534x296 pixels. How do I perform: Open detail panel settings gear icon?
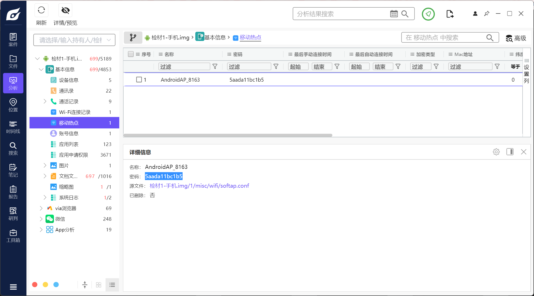pos(496,152)
